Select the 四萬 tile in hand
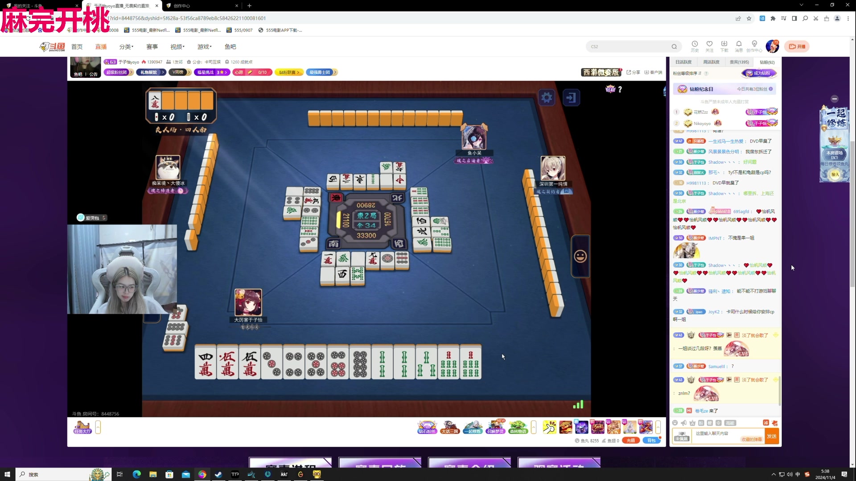 (206, 362)
